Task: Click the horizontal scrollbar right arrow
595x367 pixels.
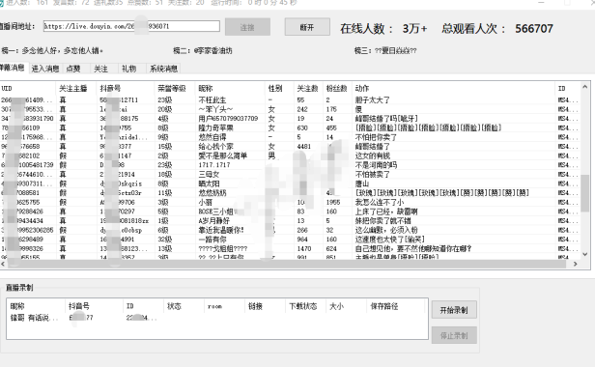Action: click(x=576, y=264)
